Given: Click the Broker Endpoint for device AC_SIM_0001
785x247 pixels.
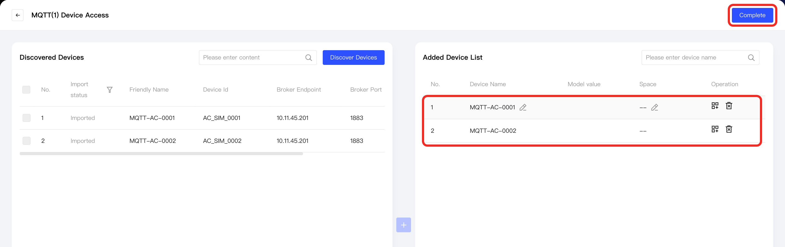Looking at the screenshot, I should (x=292, y=118).
